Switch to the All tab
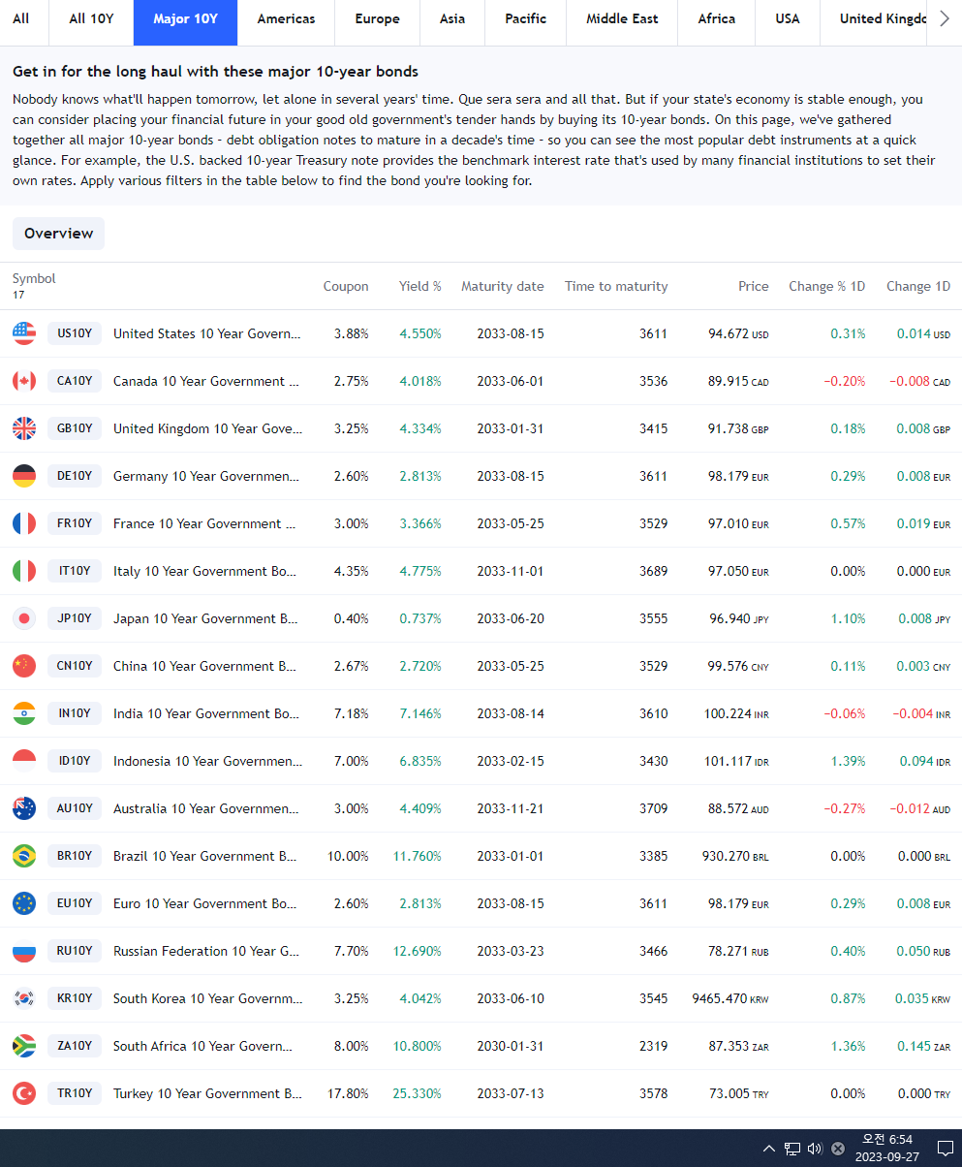Image resolution: width=962 pixels, height=1167 pixels. pos(21,19)
